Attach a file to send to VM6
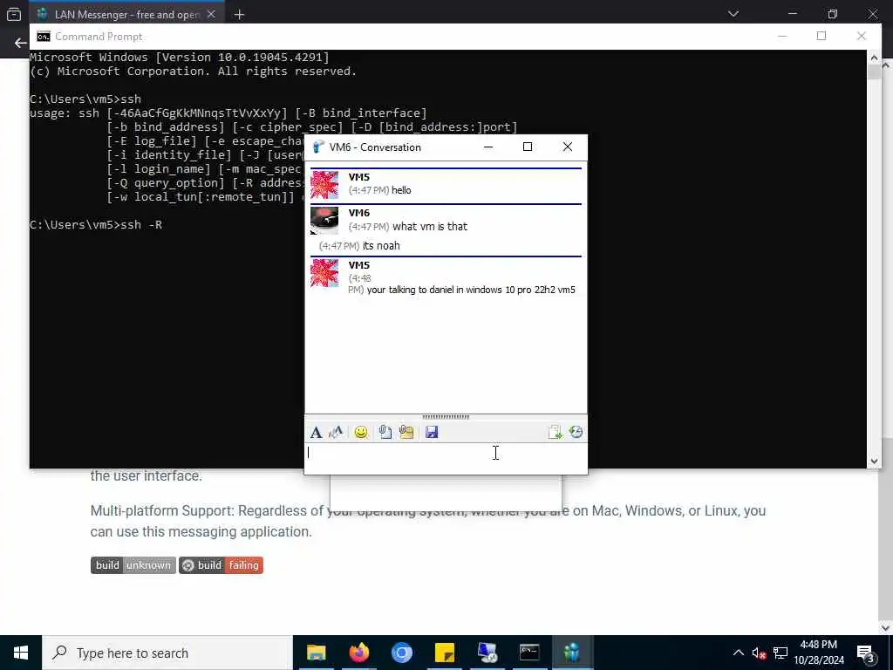 (x=385, y=433)
